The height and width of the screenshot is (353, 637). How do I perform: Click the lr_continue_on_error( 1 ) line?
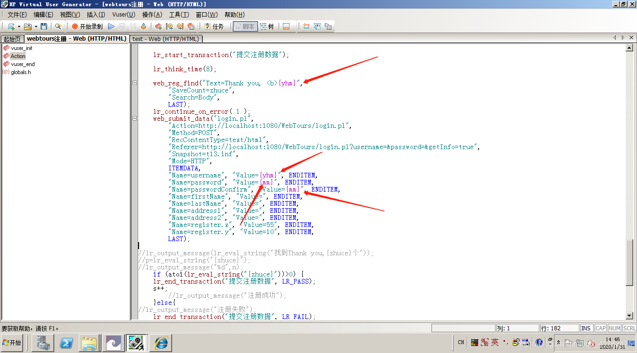pyautogui.click(x=202, y=111)
